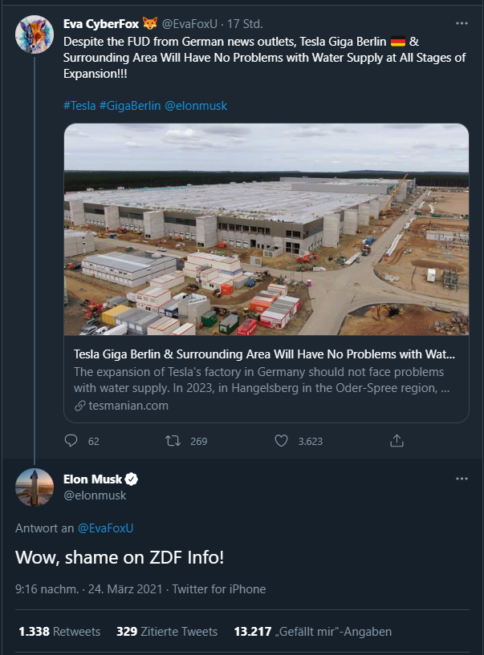
Task: Share Eva's tweet via share icon
Action: click(397, 440)
